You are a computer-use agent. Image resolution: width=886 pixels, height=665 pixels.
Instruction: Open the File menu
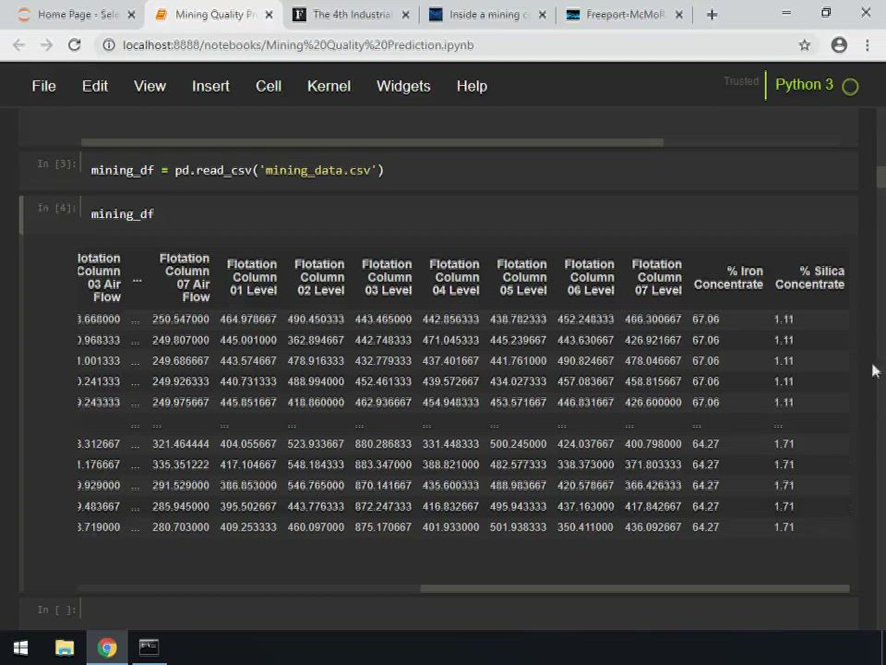pos(43,86)
